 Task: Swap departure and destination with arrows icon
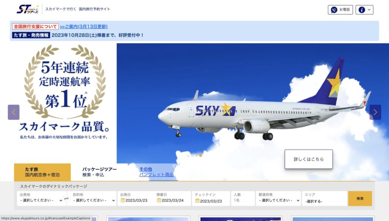pyautogui.click(x=66, y=198)
